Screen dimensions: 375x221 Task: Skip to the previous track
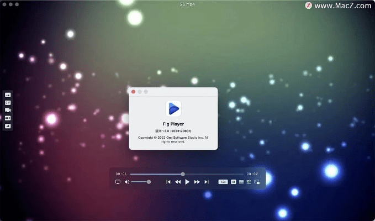click(168, 182)
